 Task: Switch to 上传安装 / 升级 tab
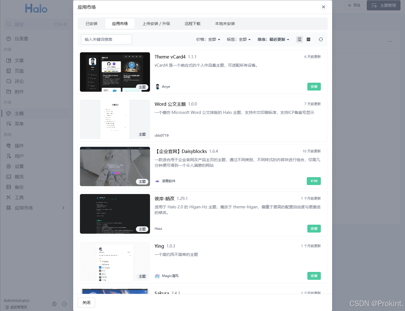[x=156, y=24]
